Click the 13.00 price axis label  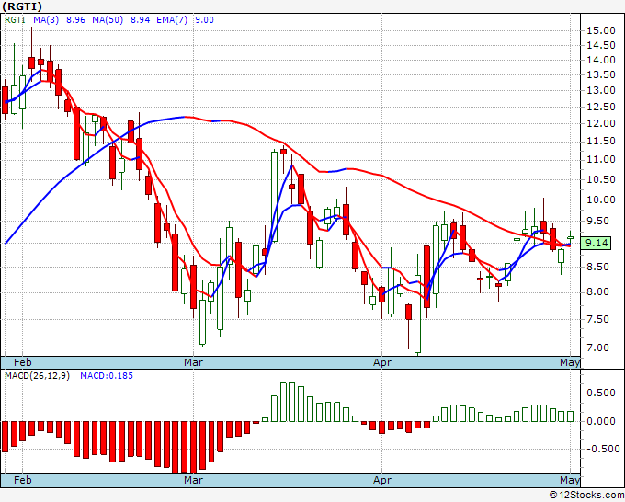click(x=601, y=90)
